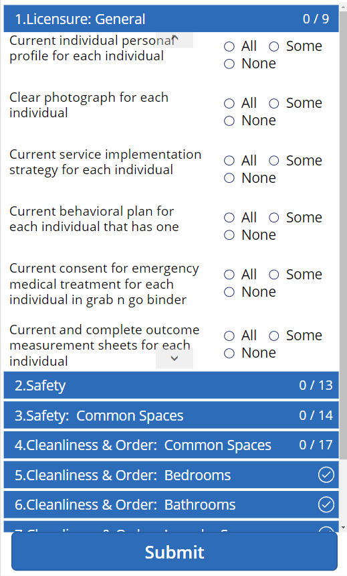Open 4.Cleanliness & Order: Common Spaces section

click(x=171, y=445)
